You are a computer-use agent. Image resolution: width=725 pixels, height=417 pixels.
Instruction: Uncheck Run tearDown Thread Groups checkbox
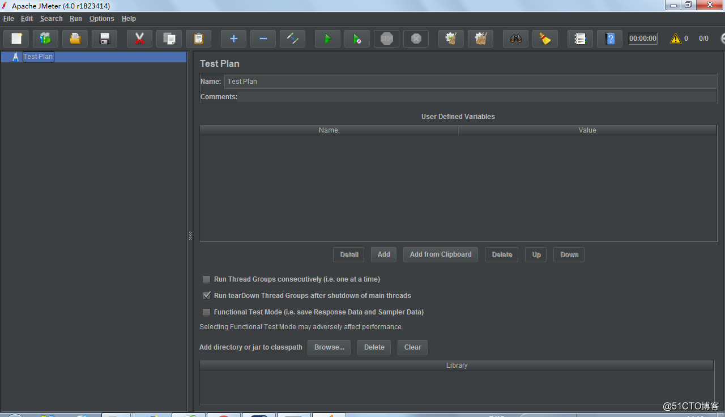coord(207,296)
